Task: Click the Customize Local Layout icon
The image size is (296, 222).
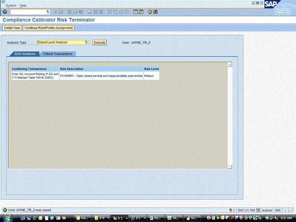Action: [x=155, y=11]
